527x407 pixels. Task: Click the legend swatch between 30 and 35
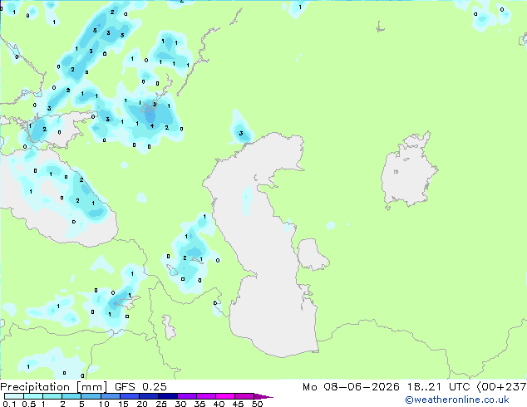tap(186, 396)
